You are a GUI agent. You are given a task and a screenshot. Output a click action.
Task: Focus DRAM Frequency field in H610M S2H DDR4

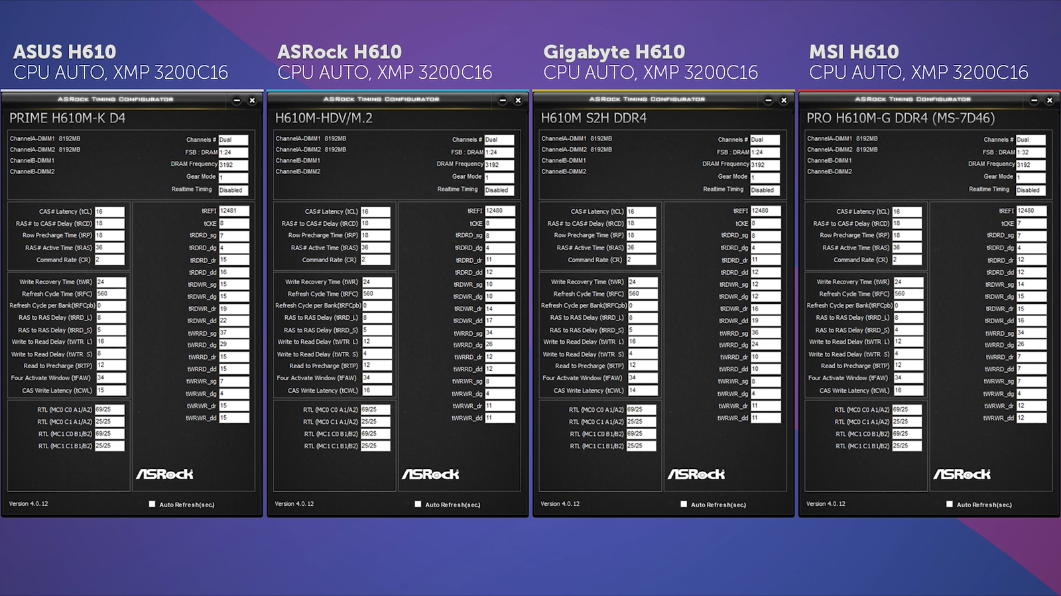[765, 165]
